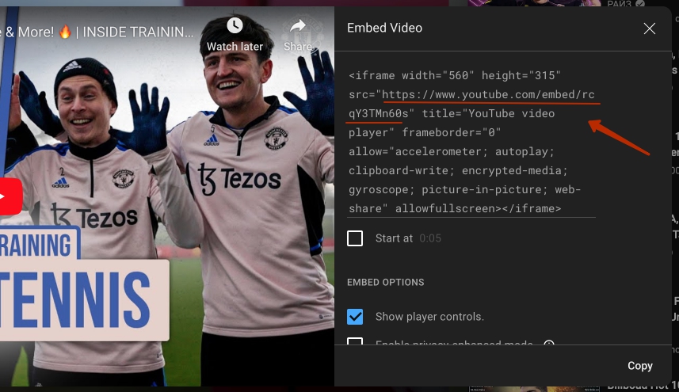Image resolution: width=679 pixels, height=392 pixels.
Task: Click the Copy button
Action: pyautogui.click(x=639, y=366)
